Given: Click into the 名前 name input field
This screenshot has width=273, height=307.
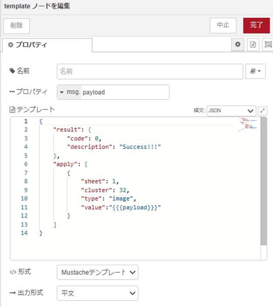Looking at the screenshot, I should pyautogui.click(x=150, y=71).
